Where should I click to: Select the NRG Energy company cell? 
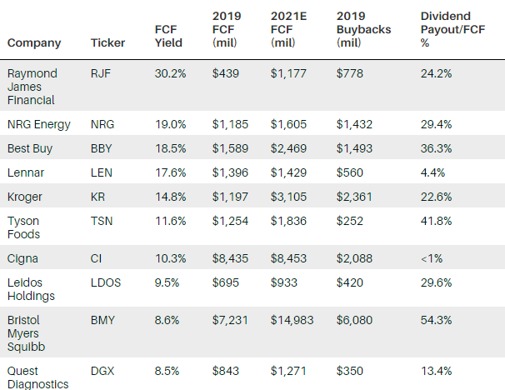(39, 124)
